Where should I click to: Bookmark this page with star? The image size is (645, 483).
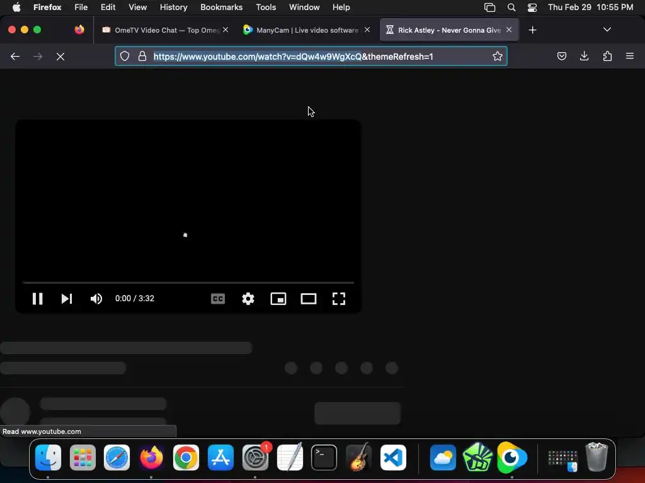498,56
